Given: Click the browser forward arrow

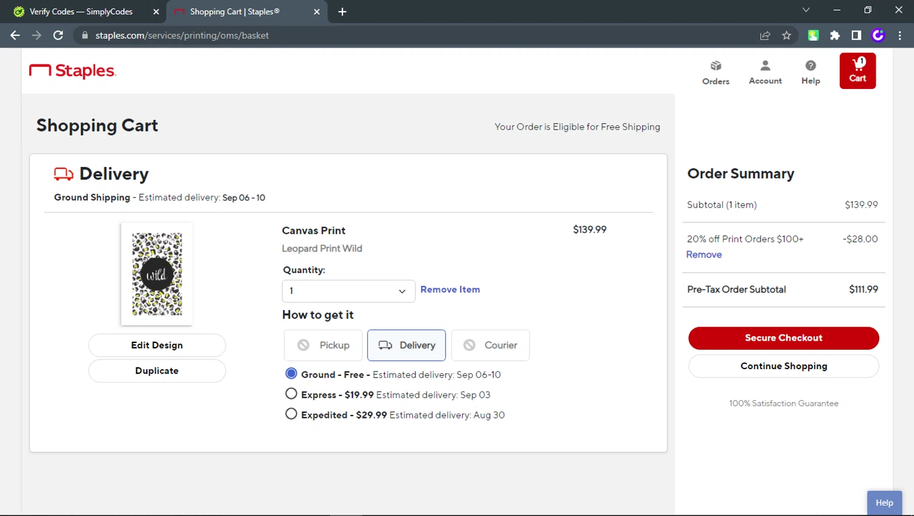Looking at the screenshot, I should pyautogui.click(x=37, y=35).
